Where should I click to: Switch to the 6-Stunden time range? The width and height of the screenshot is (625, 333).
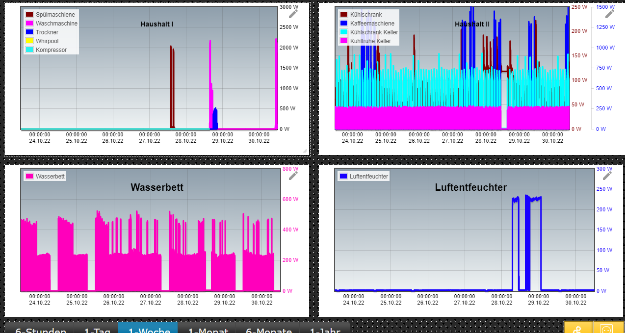click(x=40, y=328)
